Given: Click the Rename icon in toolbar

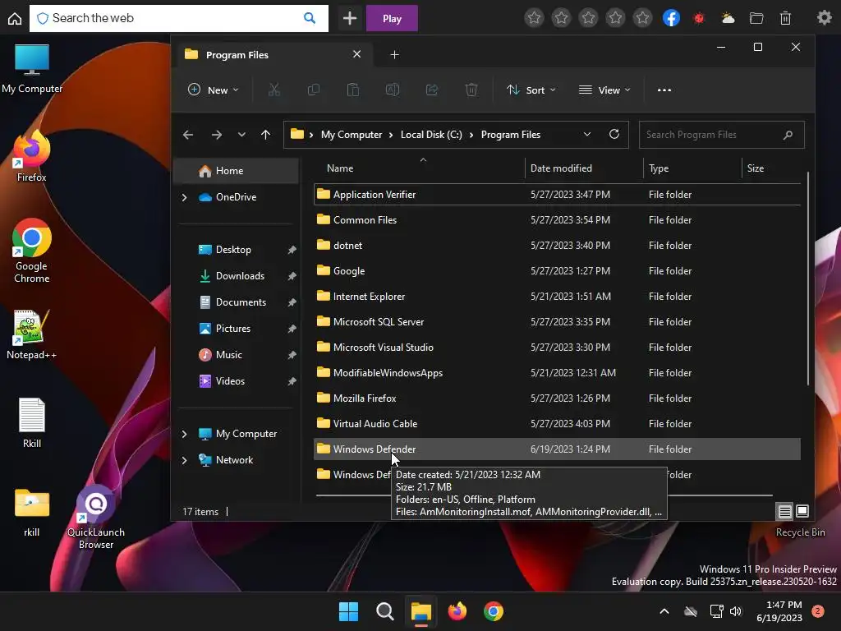Looking at the screenshot, I should [393, 90].
